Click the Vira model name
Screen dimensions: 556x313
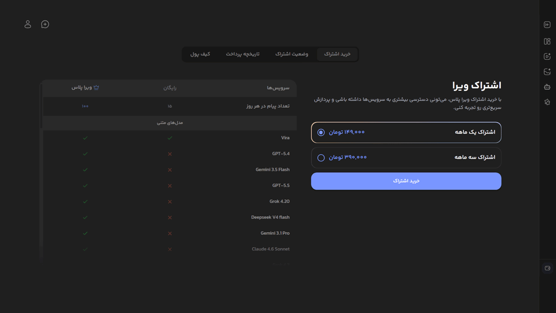[x=286, y=137]
